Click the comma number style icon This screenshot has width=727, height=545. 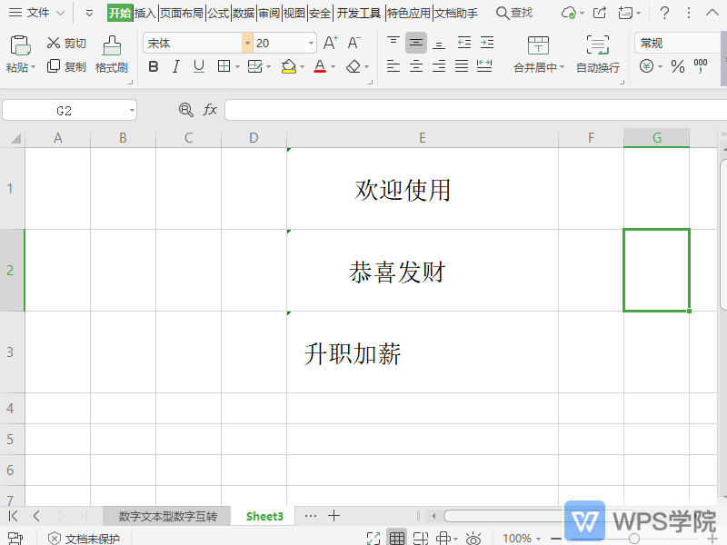point(700,66)
